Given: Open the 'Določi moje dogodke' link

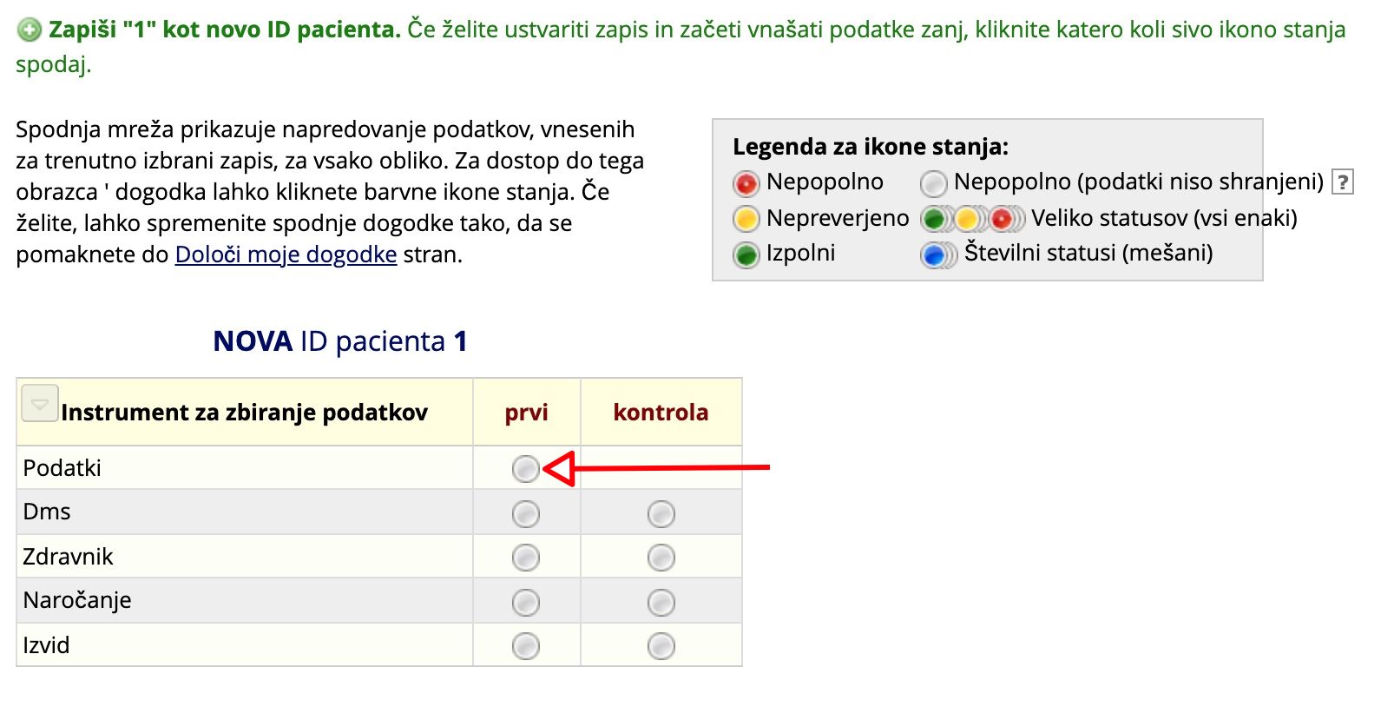Looking at the screenshot, I should pos(286,254).
